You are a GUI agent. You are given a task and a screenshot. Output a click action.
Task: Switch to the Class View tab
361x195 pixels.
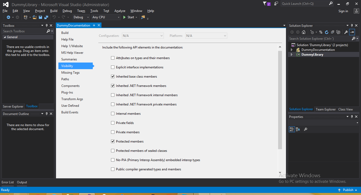pos(345,109)
